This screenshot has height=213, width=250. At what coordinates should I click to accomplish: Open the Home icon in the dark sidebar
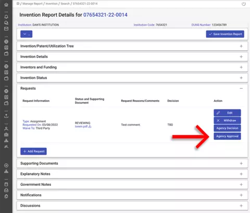coord(6,5)
